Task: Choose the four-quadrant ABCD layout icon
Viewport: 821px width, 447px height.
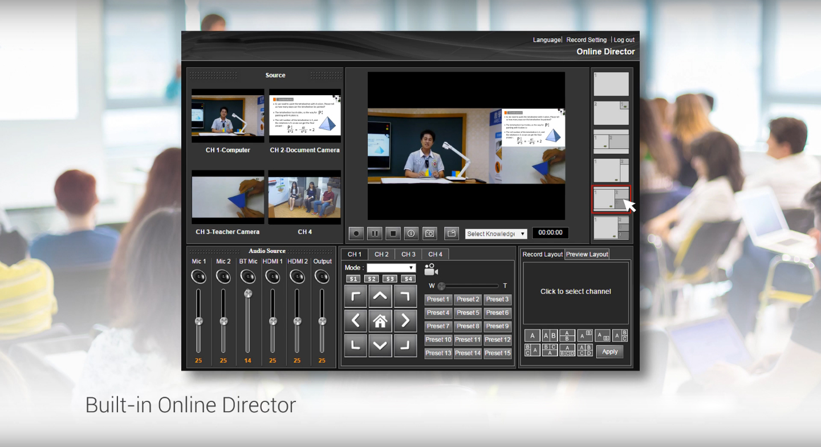Action: [585, 350]
